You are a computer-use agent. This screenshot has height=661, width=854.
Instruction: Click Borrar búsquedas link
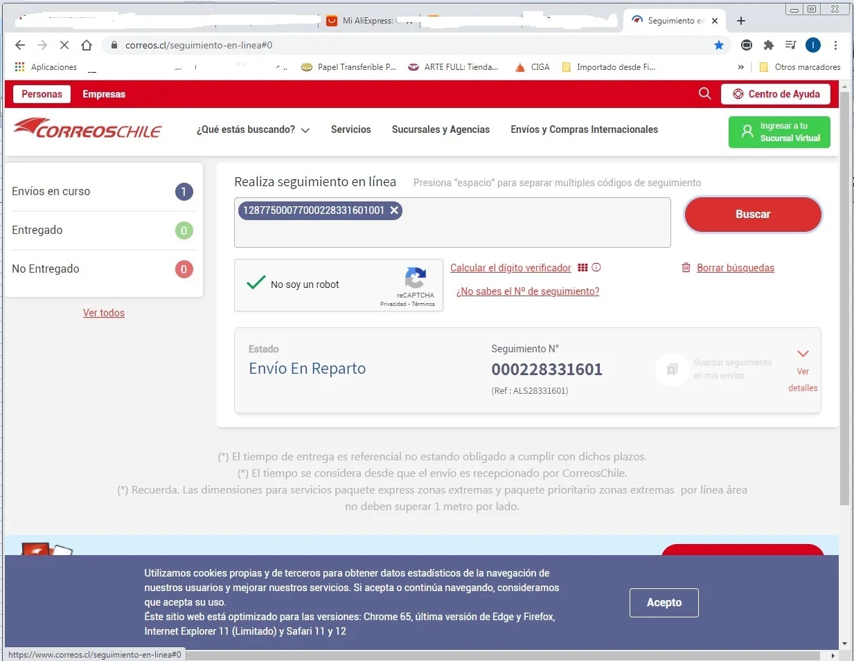[736, 268]
